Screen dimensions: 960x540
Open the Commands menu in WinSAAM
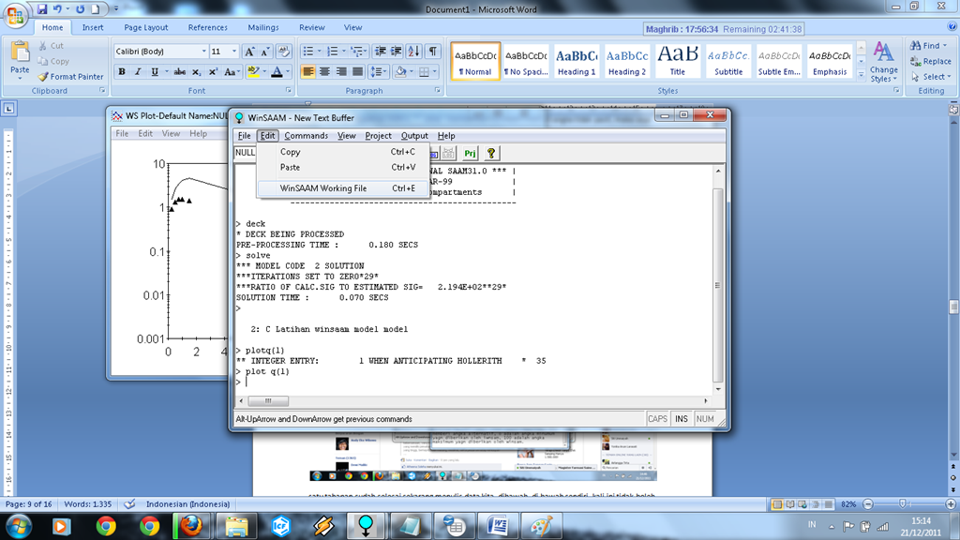306,136
